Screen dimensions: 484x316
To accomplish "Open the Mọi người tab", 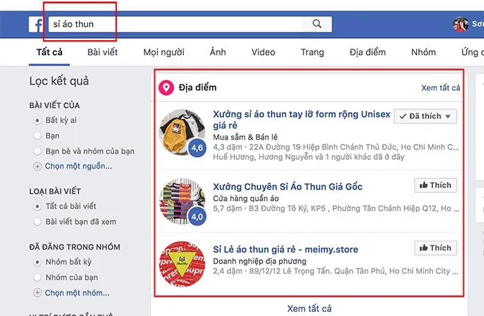I will pyautogui.click(x=164, y=52).
